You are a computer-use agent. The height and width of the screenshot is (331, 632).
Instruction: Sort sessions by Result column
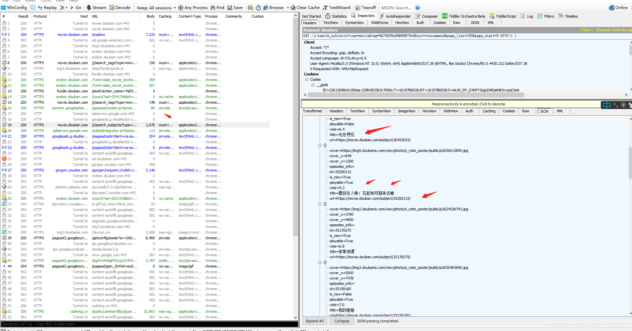tap(23, 16)
